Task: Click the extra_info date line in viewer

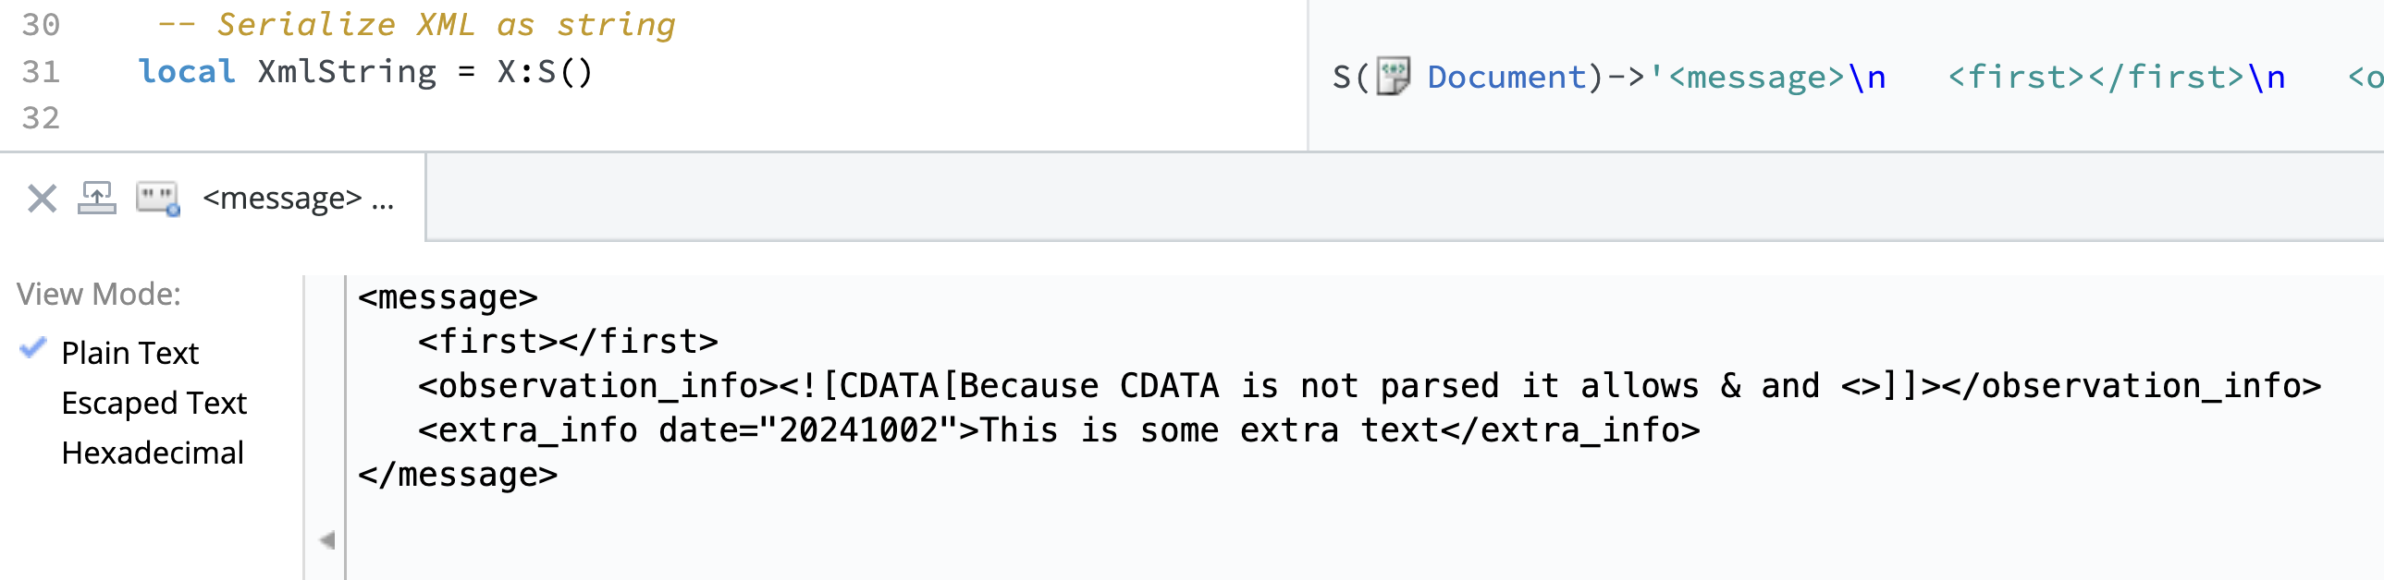Action: tap(1058, 430)
